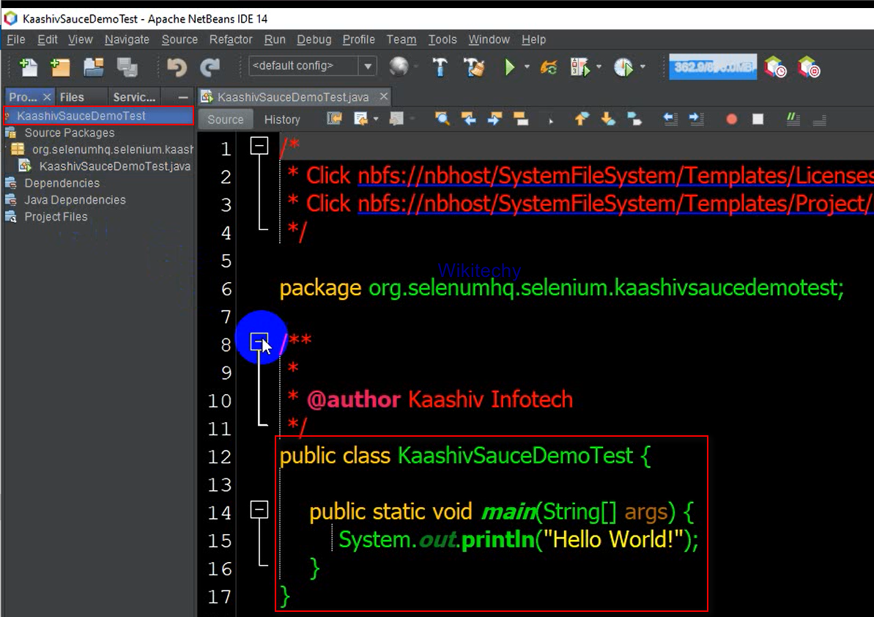Click the Profile Project clock icon

[x=623, y=67]
